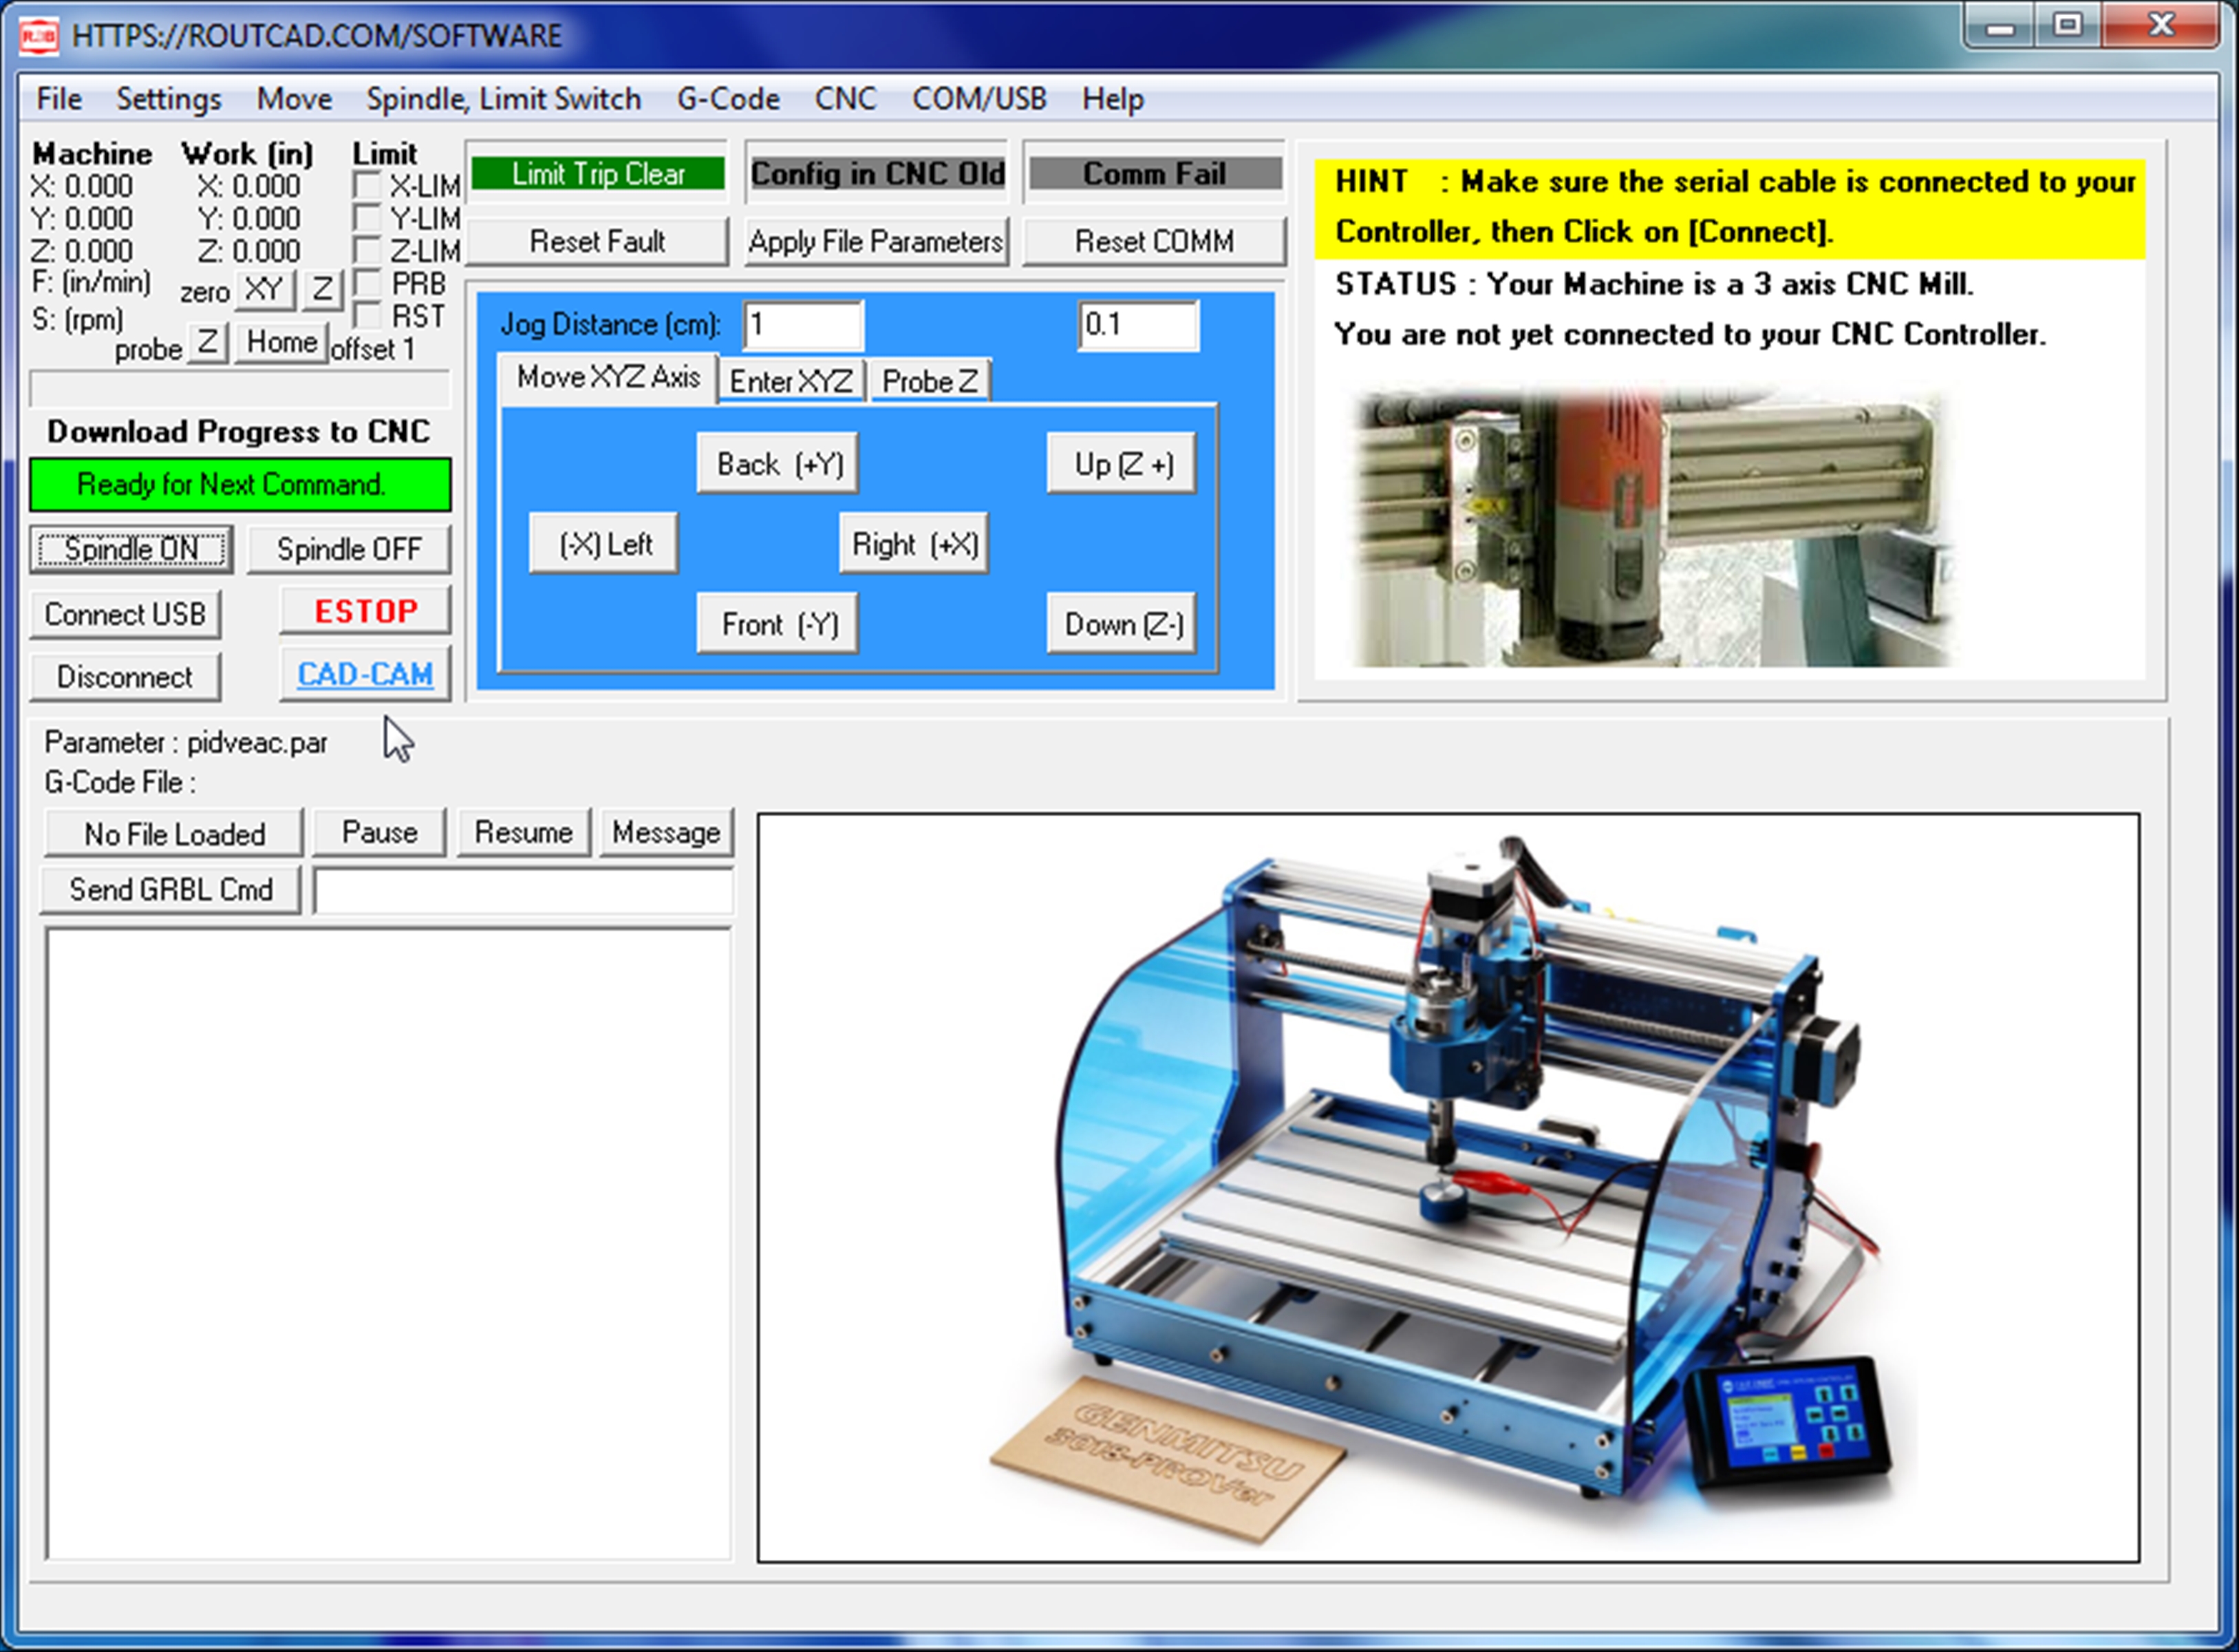
Task: Jog with the Down (Z-) button
Action: coord(1122,624)
